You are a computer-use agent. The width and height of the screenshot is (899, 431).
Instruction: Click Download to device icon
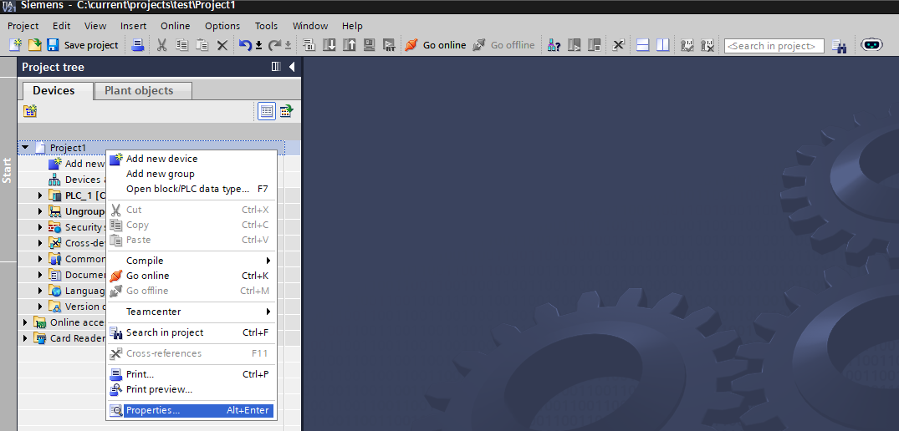329,44
